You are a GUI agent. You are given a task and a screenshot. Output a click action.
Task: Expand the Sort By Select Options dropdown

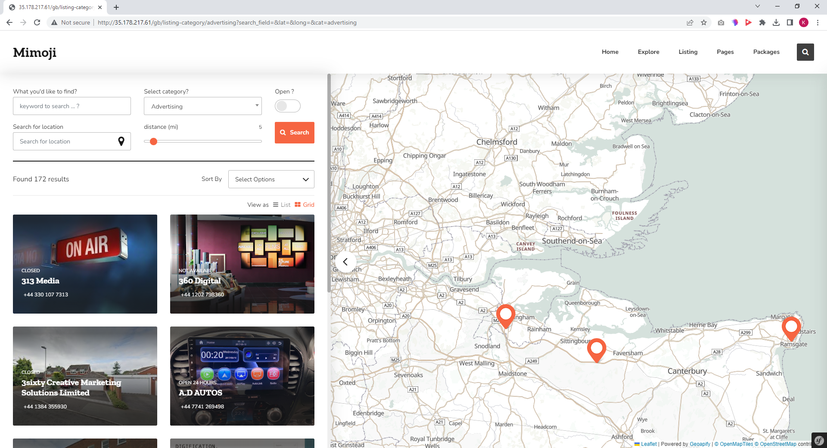point(271,179)
